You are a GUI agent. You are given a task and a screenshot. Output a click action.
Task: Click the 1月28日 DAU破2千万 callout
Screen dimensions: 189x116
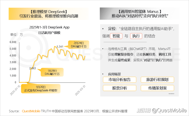[x=52, y=72]
